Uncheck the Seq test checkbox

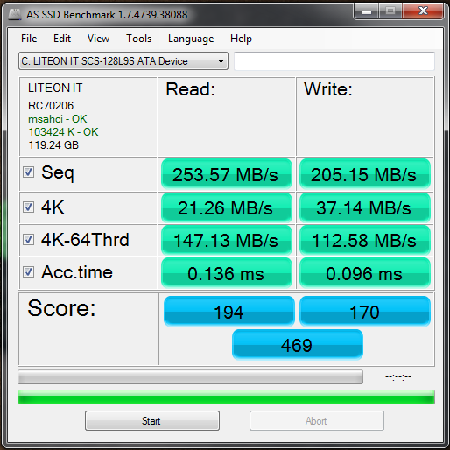click(x=29, y=172)
